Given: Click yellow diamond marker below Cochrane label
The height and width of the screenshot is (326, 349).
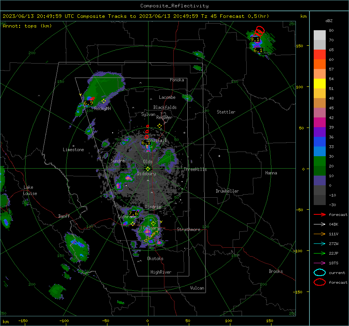Looking at the screenshot, I should pos(133,224).
